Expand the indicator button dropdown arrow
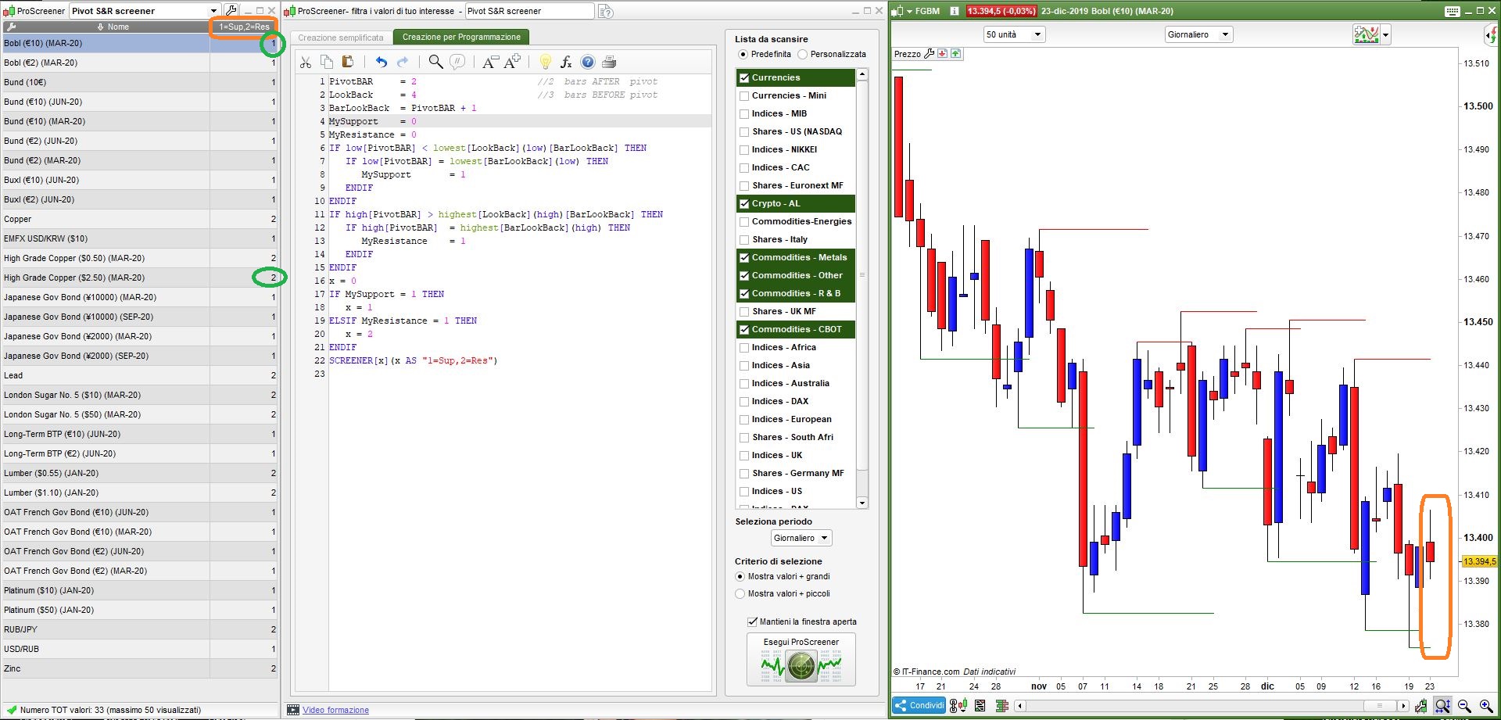1501x720 pixels. pos(1385,35)
